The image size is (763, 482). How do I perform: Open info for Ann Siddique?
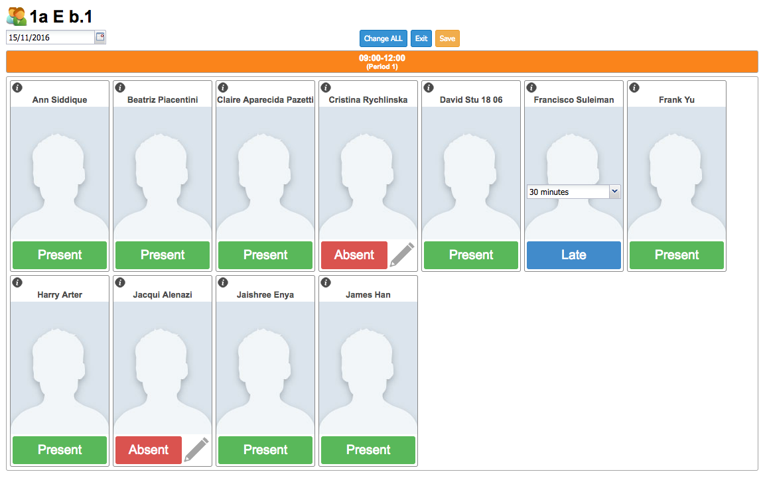17,87
